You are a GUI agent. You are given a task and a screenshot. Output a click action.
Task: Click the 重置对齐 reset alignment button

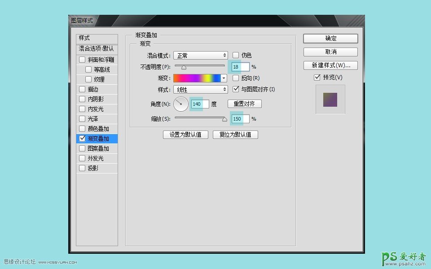[244, 104]
